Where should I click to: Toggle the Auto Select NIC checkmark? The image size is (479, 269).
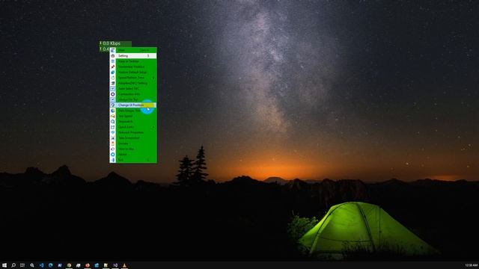click(x=113, y=89)
